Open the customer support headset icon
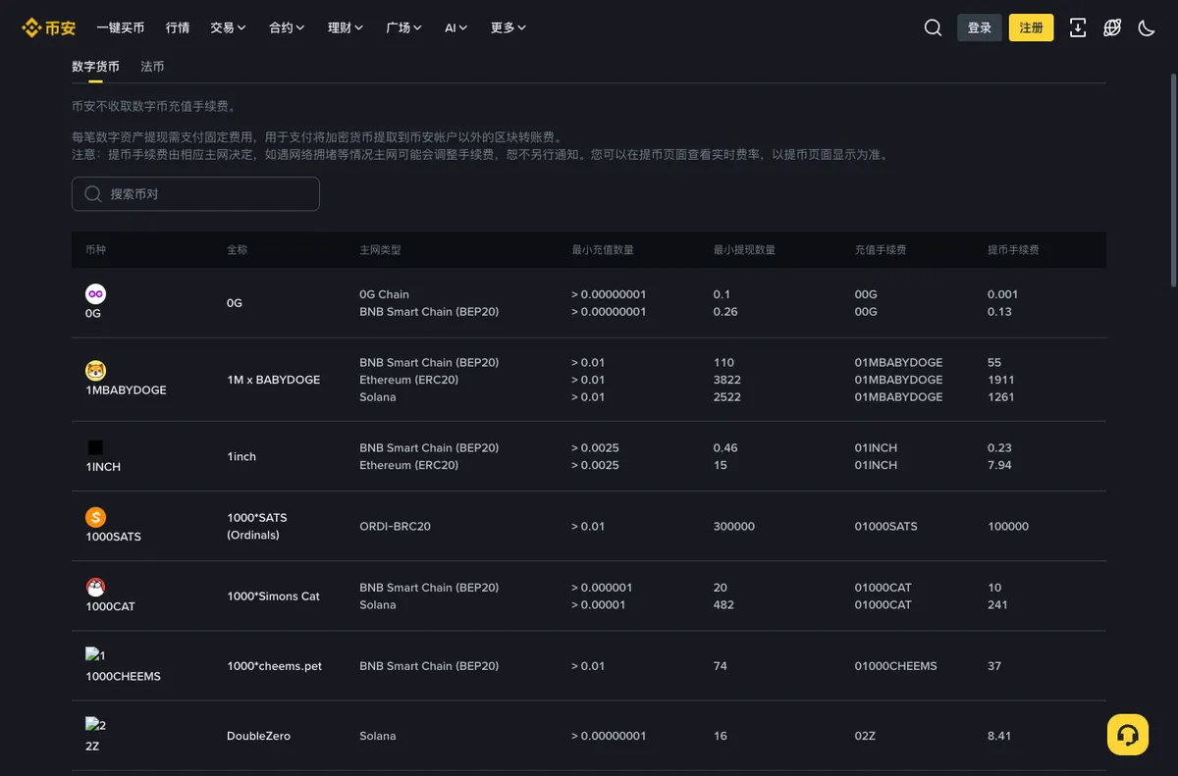 coord(1128,735)
